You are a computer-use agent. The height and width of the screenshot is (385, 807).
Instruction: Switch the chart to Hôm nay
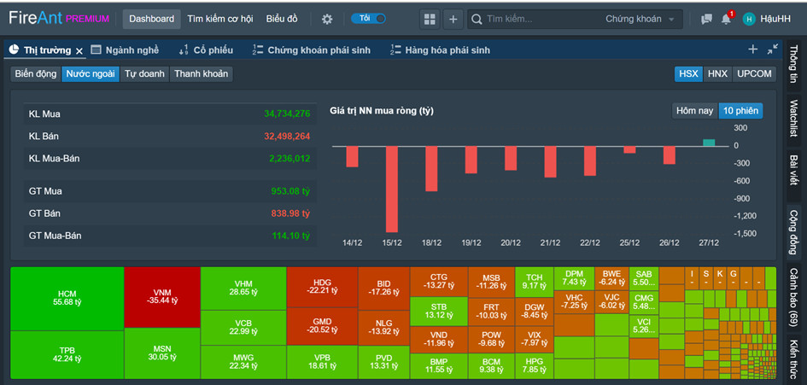point(693,111)
